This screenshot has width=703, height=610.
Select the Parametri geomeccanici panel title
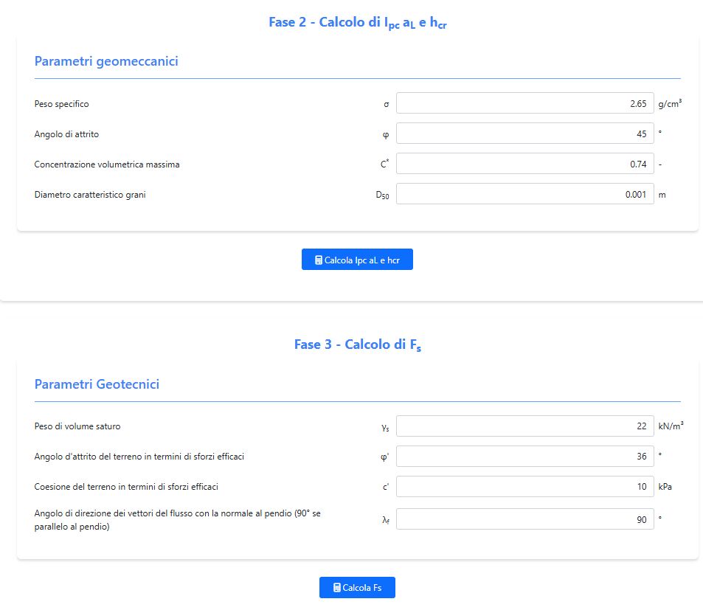pos(106,61)
